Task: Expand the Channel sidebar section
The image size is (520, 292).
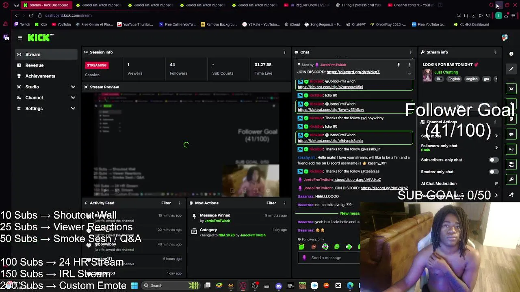Action: click(73, 98)
